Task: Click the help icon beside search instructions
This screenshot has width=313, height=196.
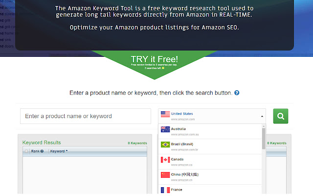Action: [x=237, y=93]
